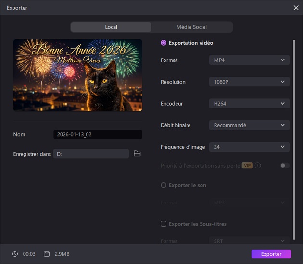The image size is (303, 264).
Task: Click the clock duration icon
Action: coord(15,254)
